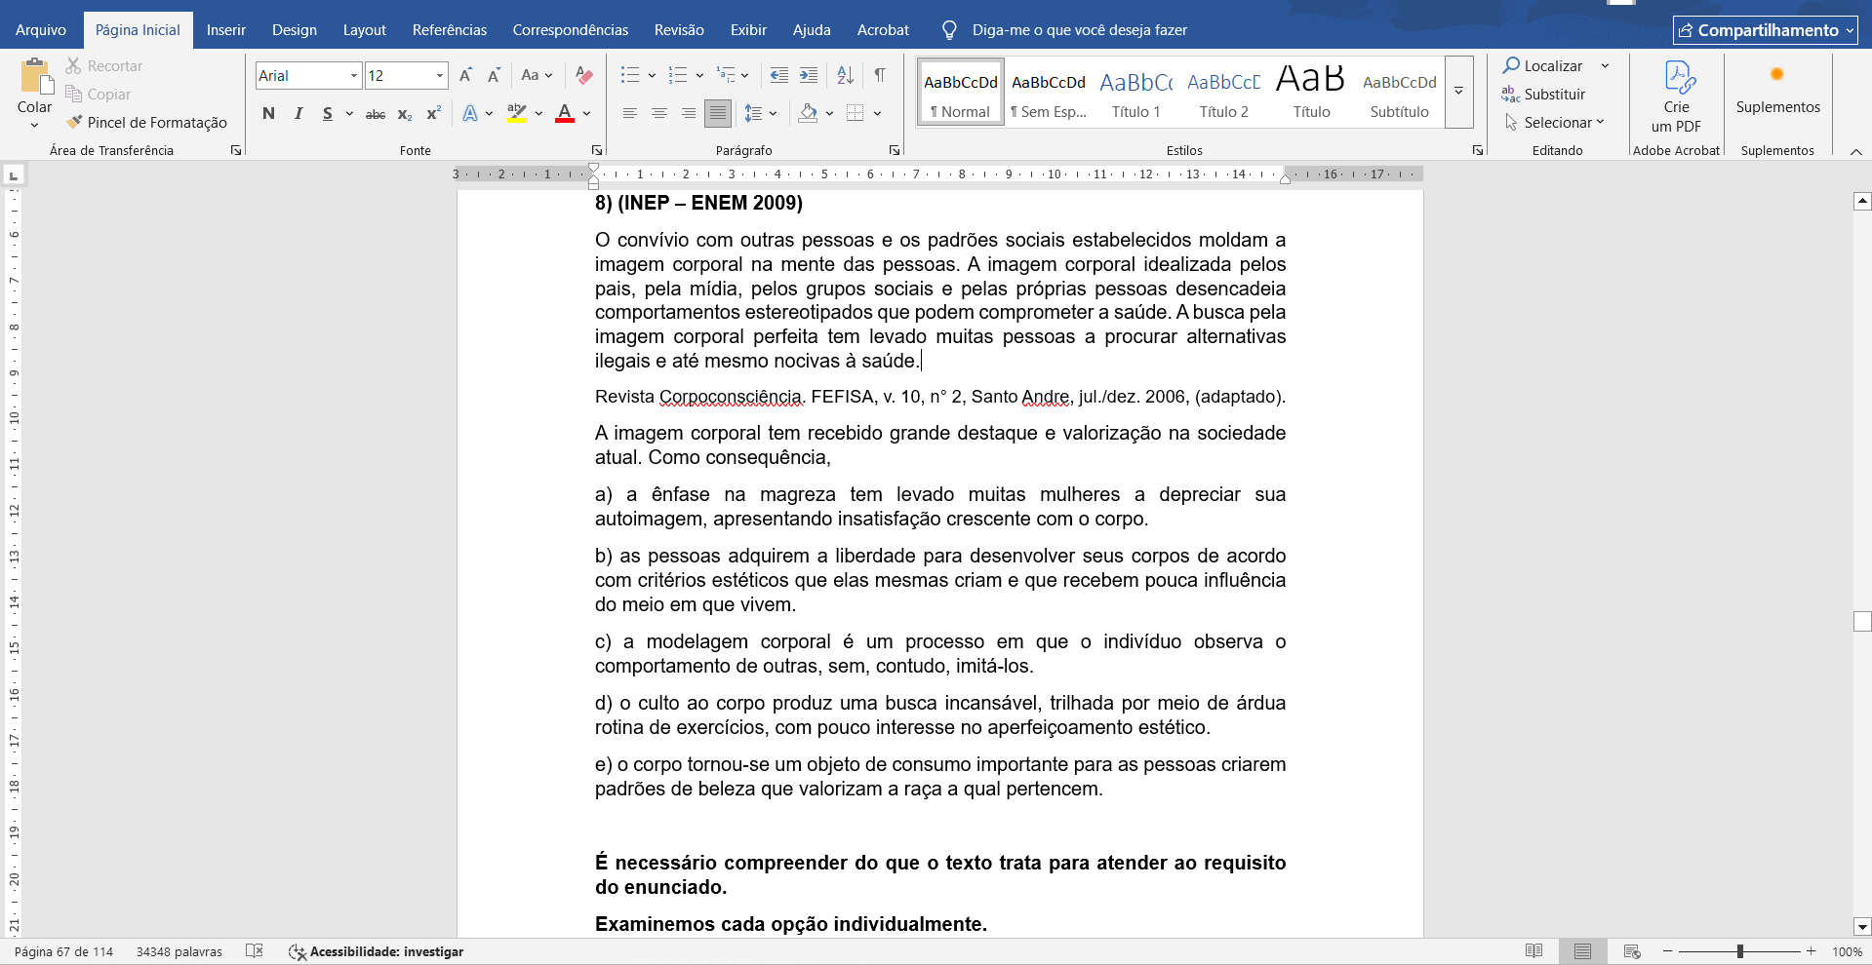1872x965 pixels.
Task: Clear all formatting eraser icon
Action: (584, 75)
